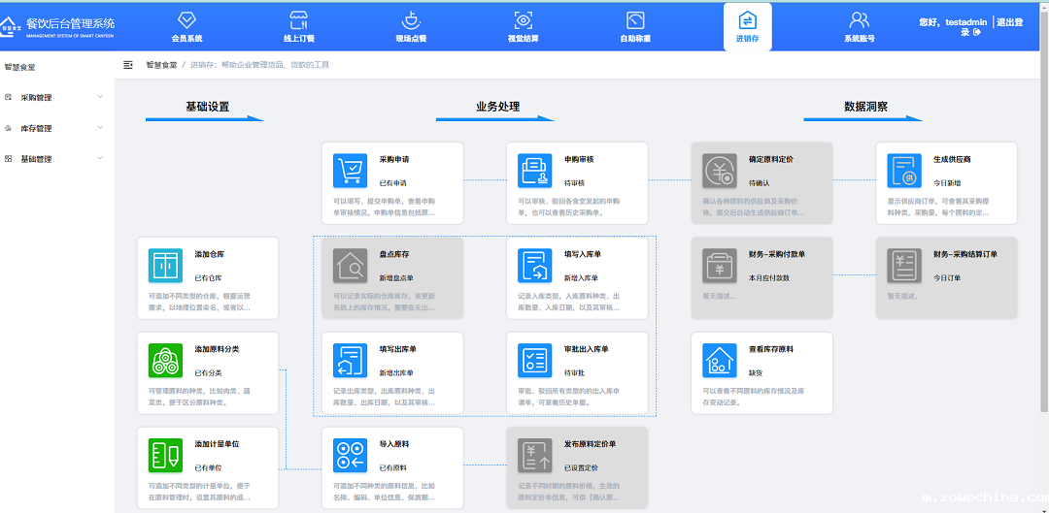Image resolution: width=1049 pixels, height=513 pixels.
Task: Click the 添加计量单位 ruler pencil icon
Action: (165, 455)
